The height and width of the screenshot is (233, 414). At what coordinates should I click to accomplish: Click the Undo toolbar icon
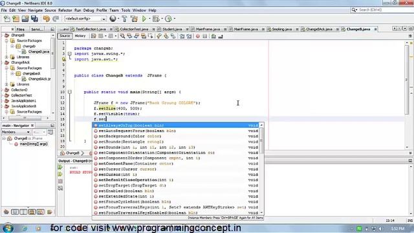click(46, 19)
